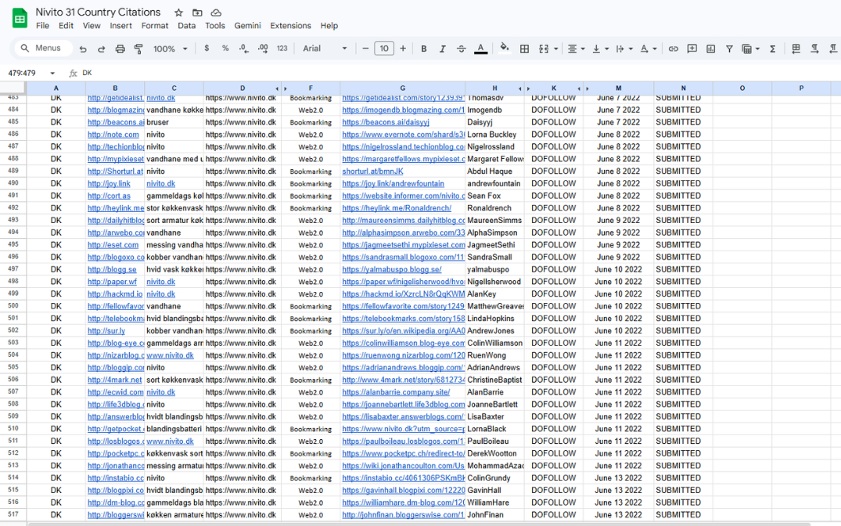Click the shorturl.at/bmnJK link
The width and height of the screenshot is (841, 526).
tap(373, 171)
